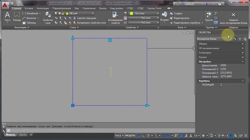
Task: Toggle layer lock padlock icon
Action: pos(63,14)
